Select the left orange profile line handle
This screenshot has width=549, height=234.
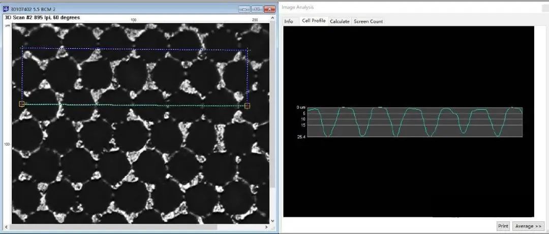(x=21, y=104)
